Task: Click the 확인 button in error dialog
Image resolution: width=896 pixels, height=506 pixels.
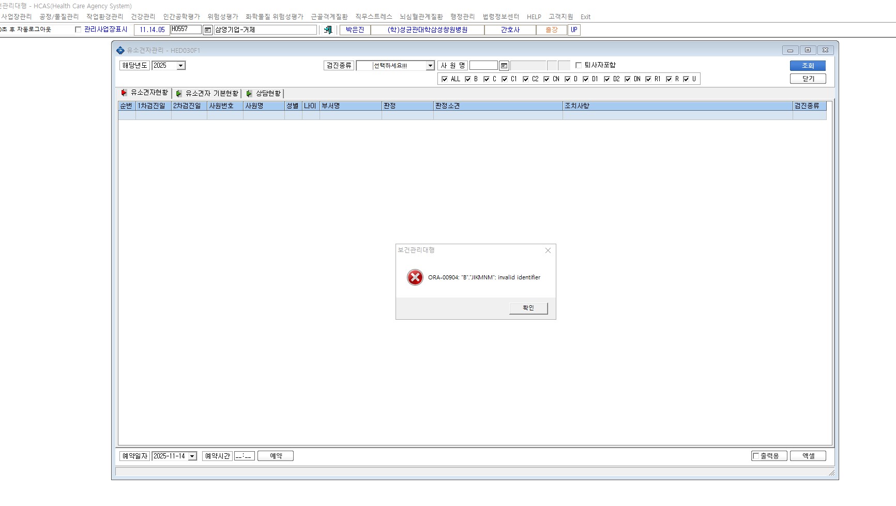Action: (528, 308)
